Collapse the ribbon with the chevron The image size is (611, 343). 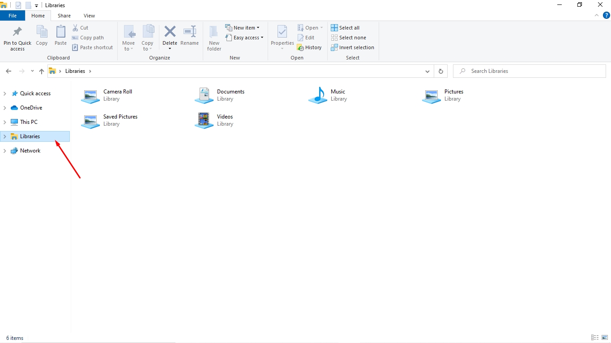coord(597,15)
